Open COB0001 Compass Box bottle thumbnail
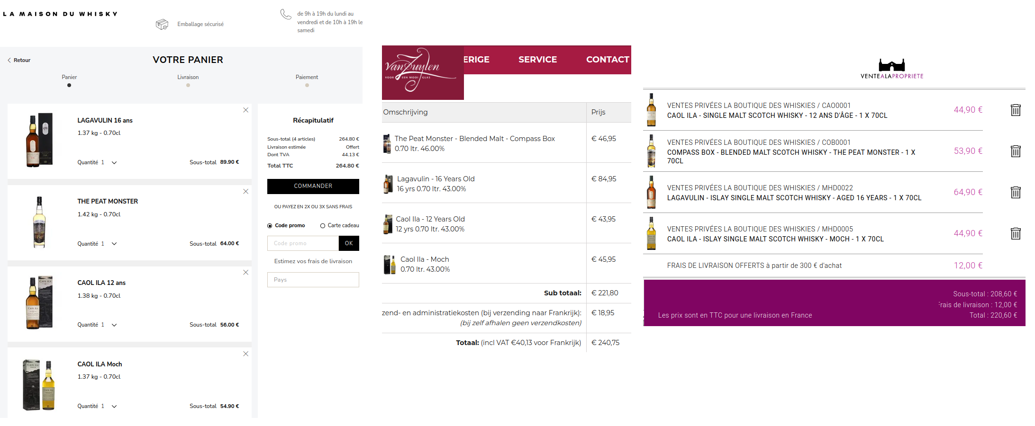The image size is (1035, 426). coord(652,151)
